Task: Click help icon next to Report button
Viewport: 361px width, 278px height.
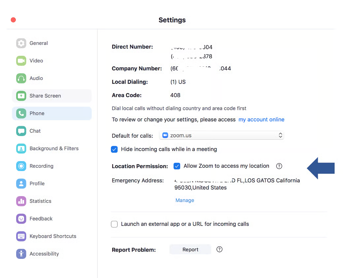Action: coord(219,249)
